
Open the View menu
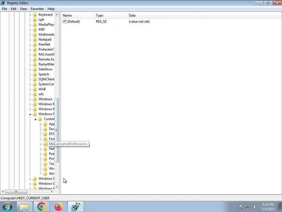23,9
